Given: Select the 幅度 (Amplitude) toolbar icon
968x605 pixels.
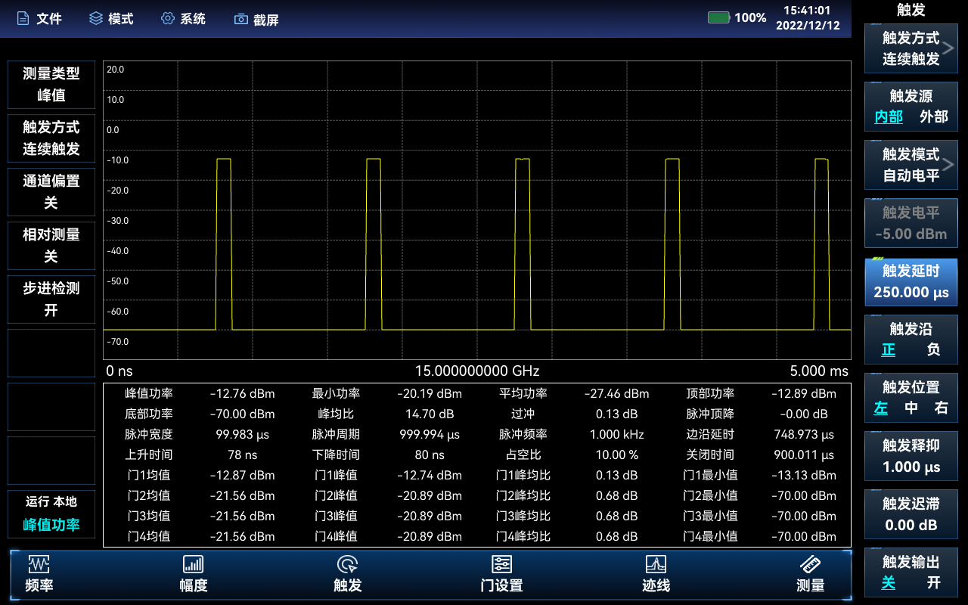Looking at the screenshot, I should click(193, 573).
